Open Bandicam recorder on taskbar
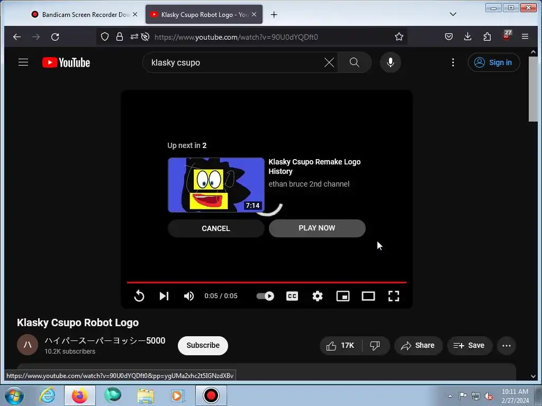The height and width of the screenshot is (406, 542). click(x=211, y=395)
